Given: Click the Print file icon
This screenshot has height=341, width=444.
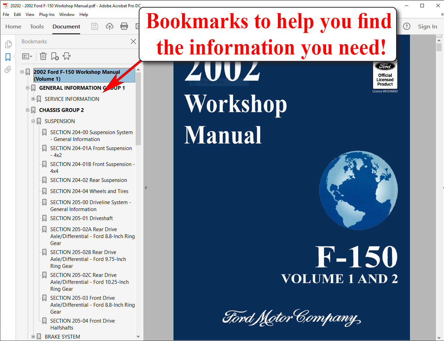Looking at the screenshot, I should [x=124, y=26].
